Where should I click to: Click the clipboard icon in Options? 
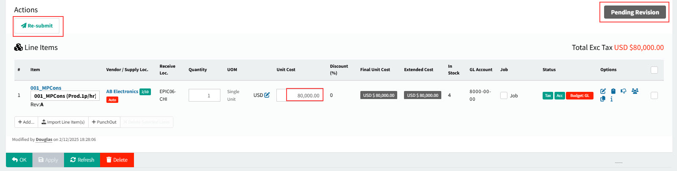pyautogui.click(x=613, y=91)
